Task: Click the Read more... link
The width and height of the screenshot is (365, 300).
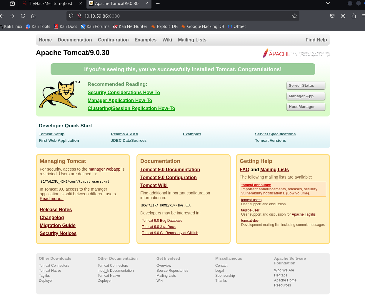Action: (51, 199)
